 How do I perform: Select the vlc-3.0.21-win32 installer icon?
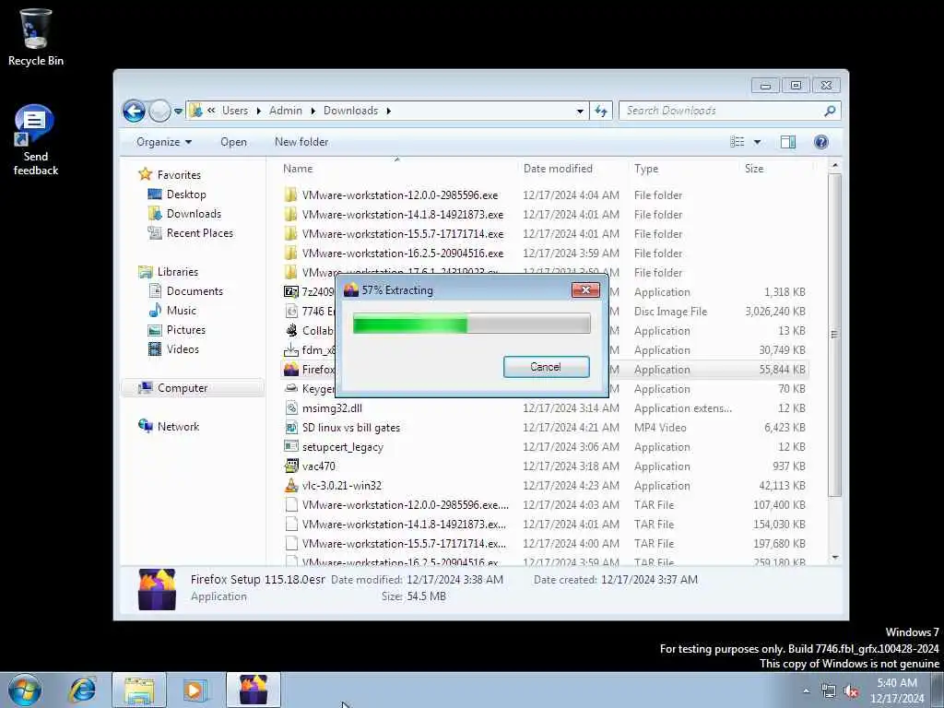[290, 485]
